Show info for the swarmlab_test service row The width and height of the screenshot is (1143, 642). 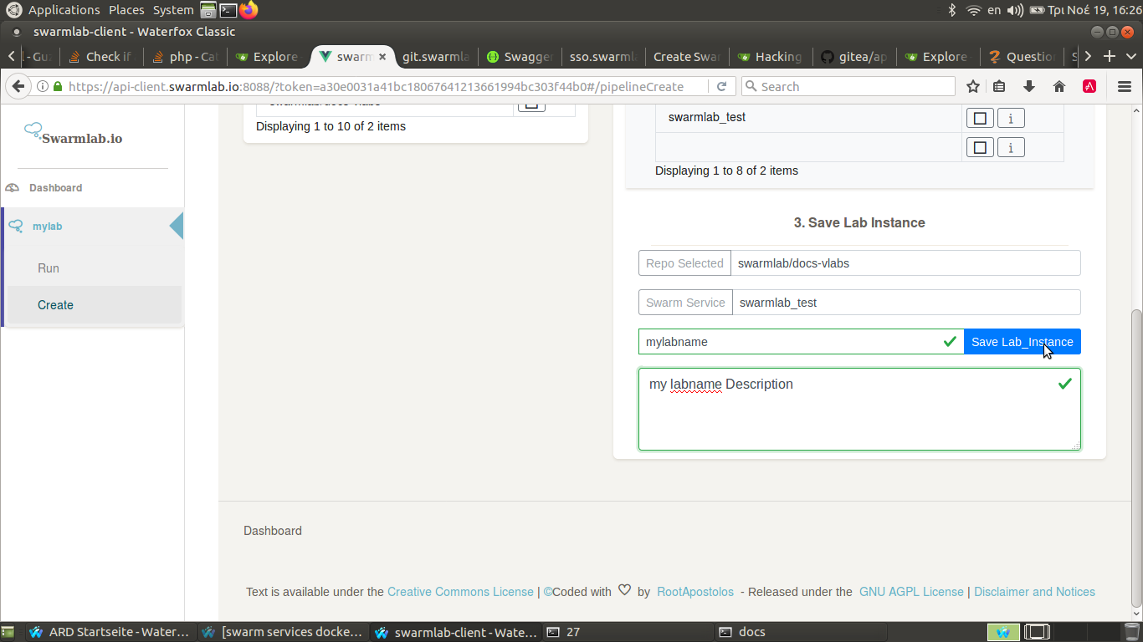1011,118
